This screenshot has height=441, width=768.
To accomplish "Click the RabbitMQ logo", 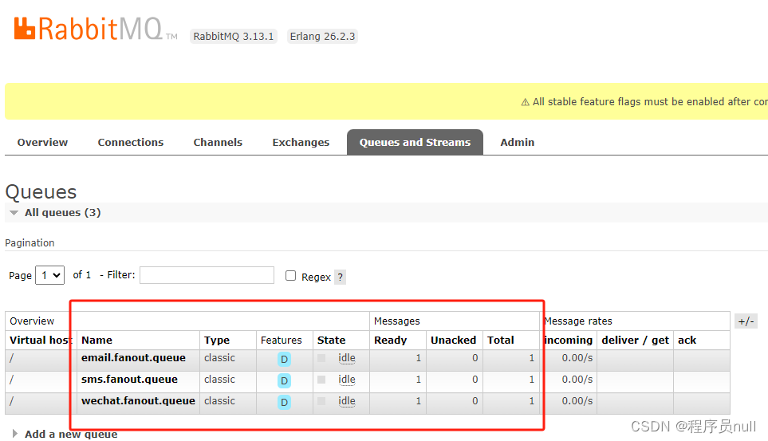I will [x=96, y=29].
